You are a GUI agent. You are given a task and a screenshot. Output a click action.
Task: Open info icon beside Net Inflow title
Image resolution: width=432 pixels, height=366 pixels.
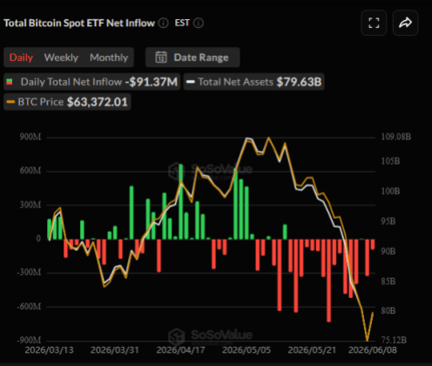click(163, 23)
